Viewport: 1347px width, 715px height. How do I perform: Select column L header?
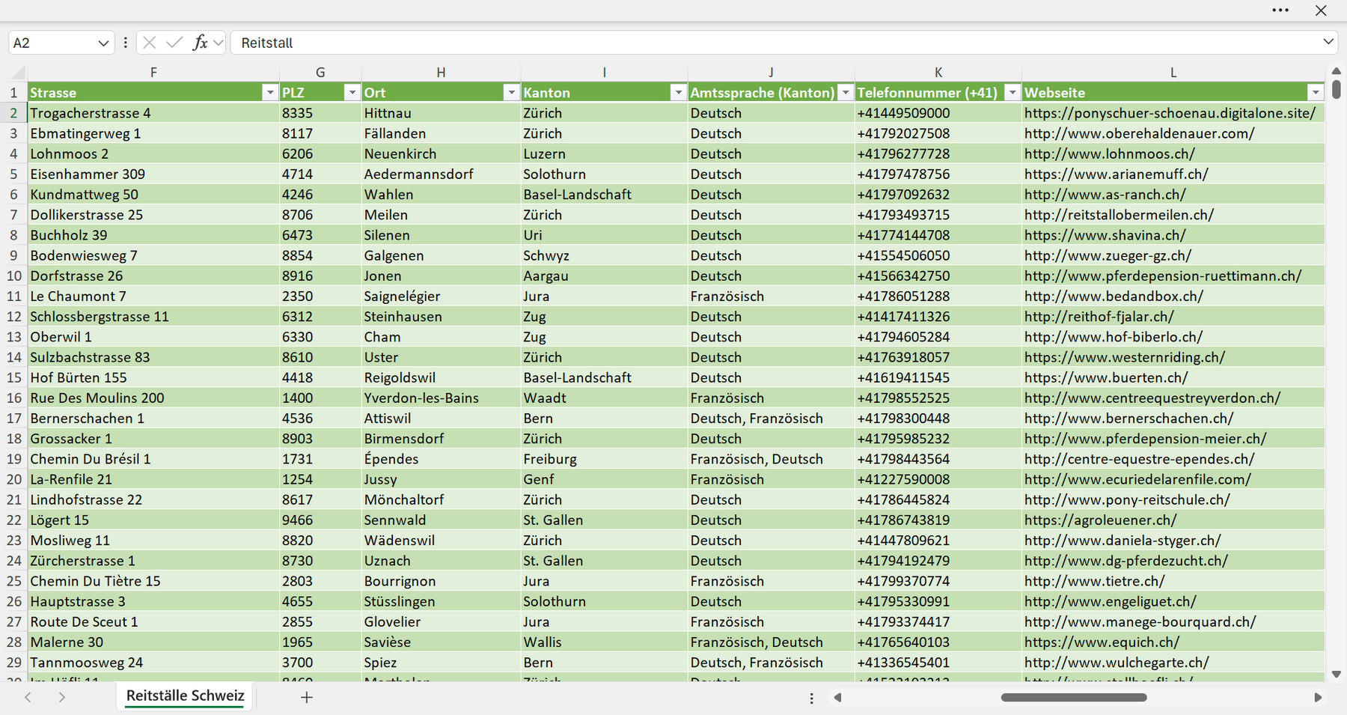pyautogui.click(x=1173, y=73)
